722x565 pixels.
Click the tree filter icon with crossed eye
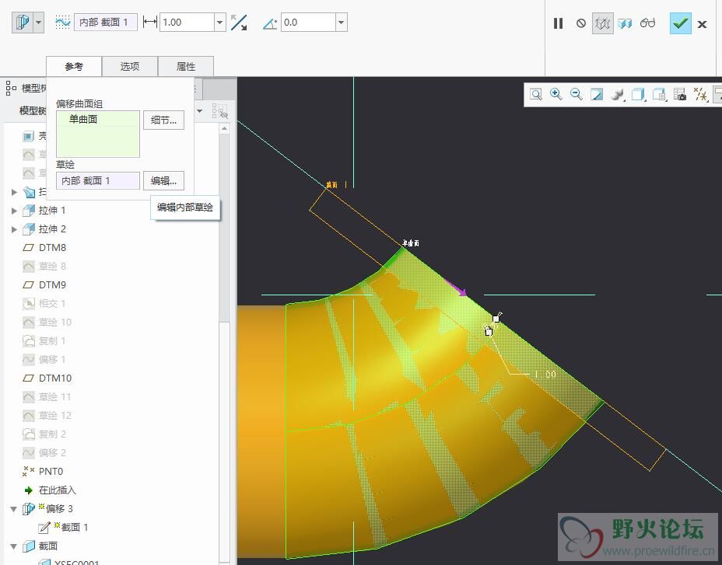tap(220, 111)
